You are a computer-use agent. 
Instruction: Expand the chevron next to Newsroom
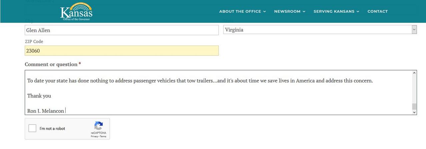coord(304,12)
